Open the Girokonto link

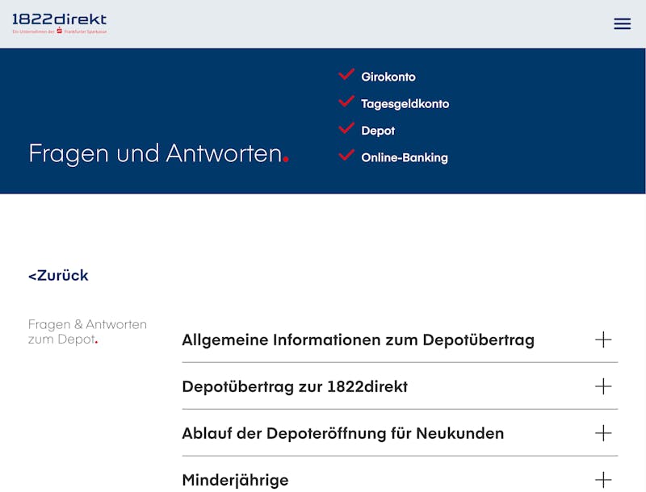388,77
